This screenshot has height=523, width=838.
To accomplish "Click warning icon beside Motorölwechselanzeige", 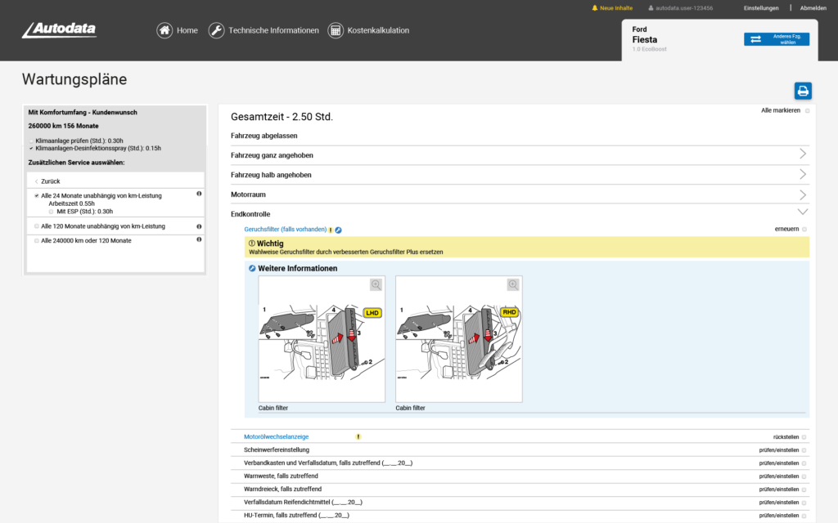I will point(358,437).
